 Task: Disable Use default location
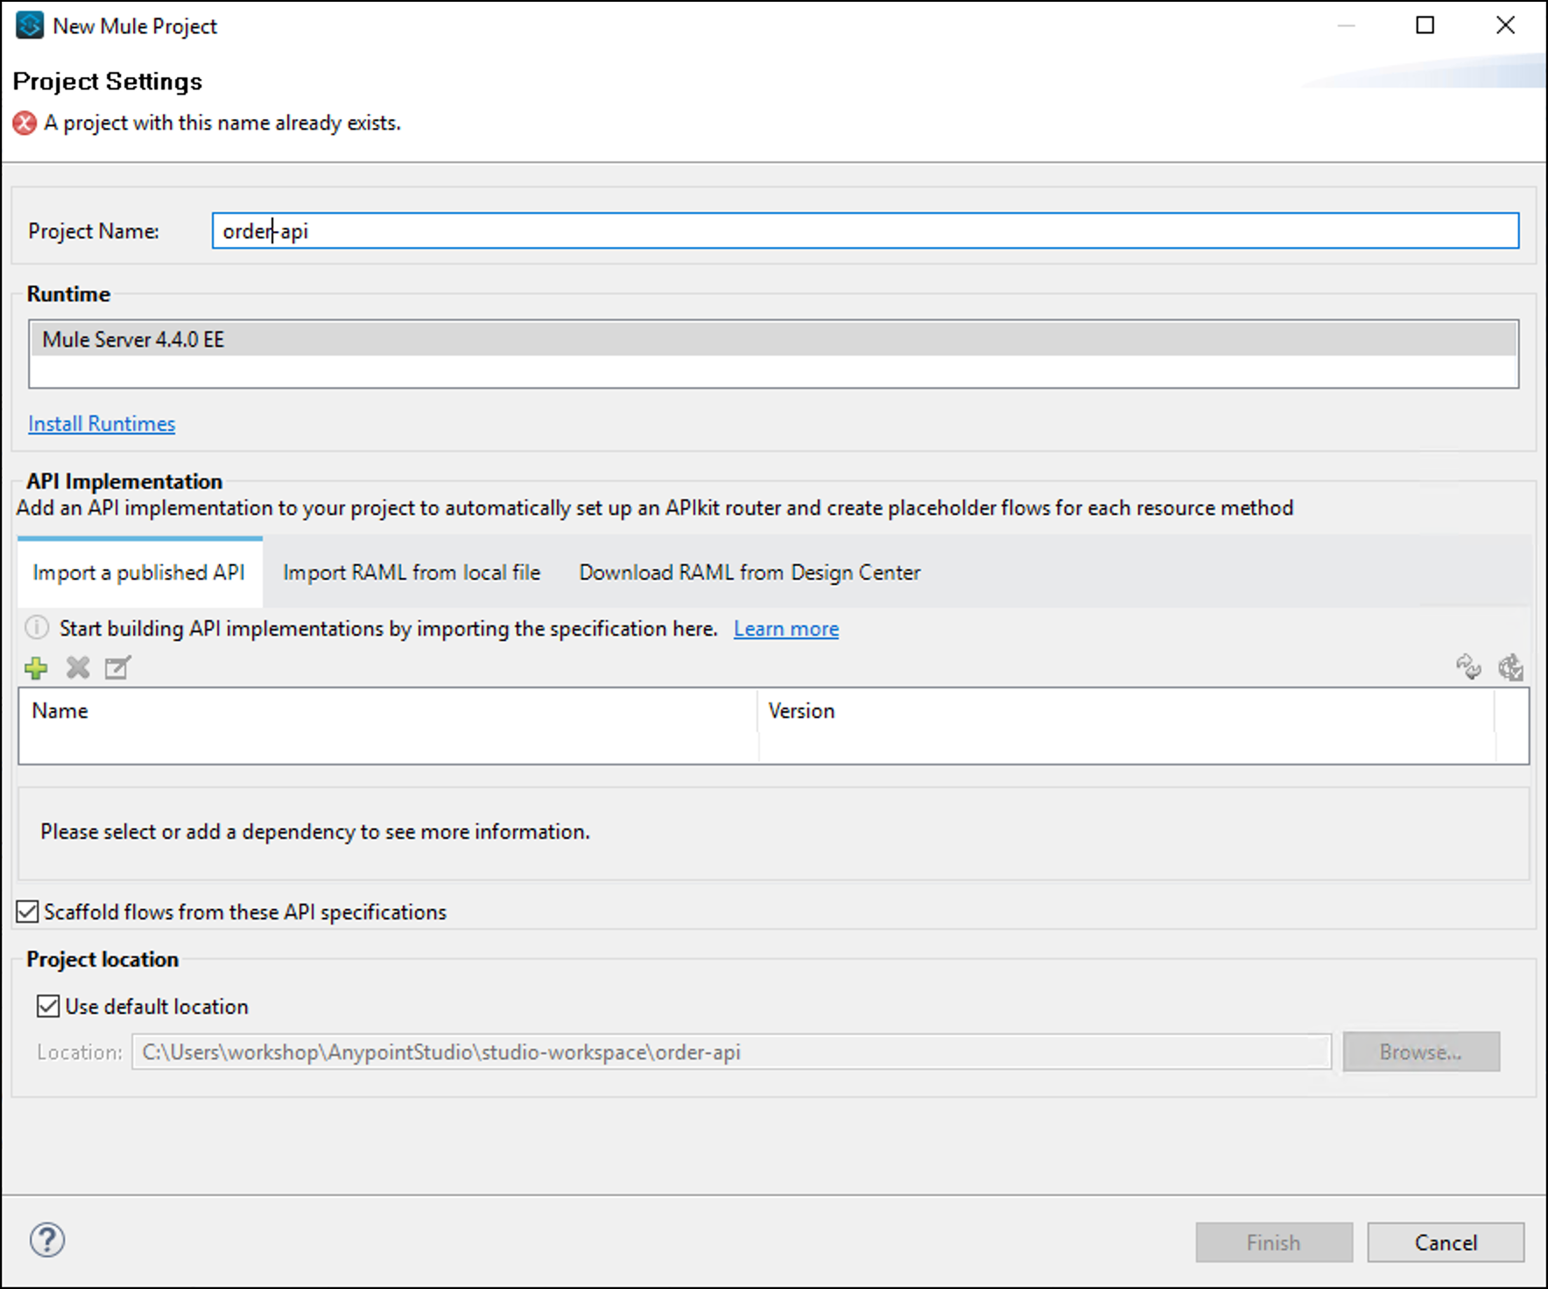coord(49,1006)
